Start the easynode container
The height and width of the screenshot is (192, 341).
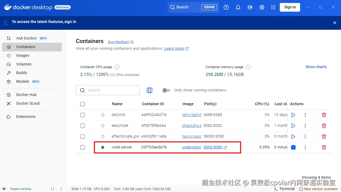(x=293, y=126)
